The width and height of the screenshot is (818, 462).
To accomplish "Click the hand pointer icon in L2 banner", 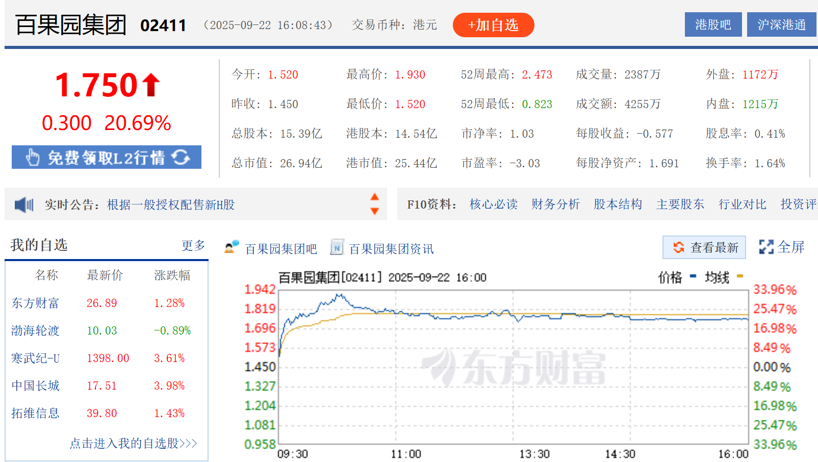I will (x=33, y=157).
